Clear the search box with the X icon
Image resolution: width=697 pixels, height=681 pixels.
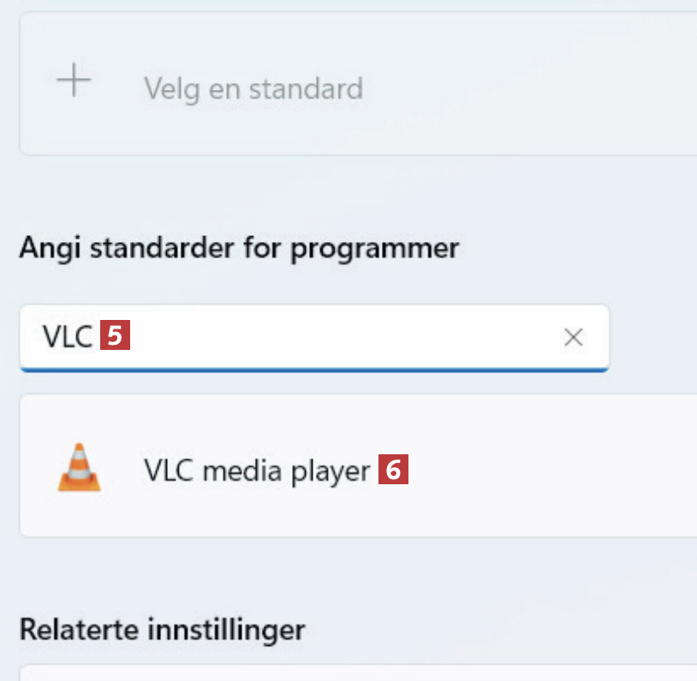coord(573,338)
